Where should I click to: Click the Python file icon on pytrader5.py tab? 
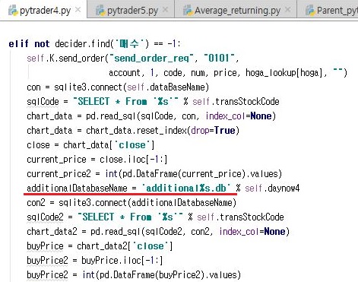pos(100,11)
